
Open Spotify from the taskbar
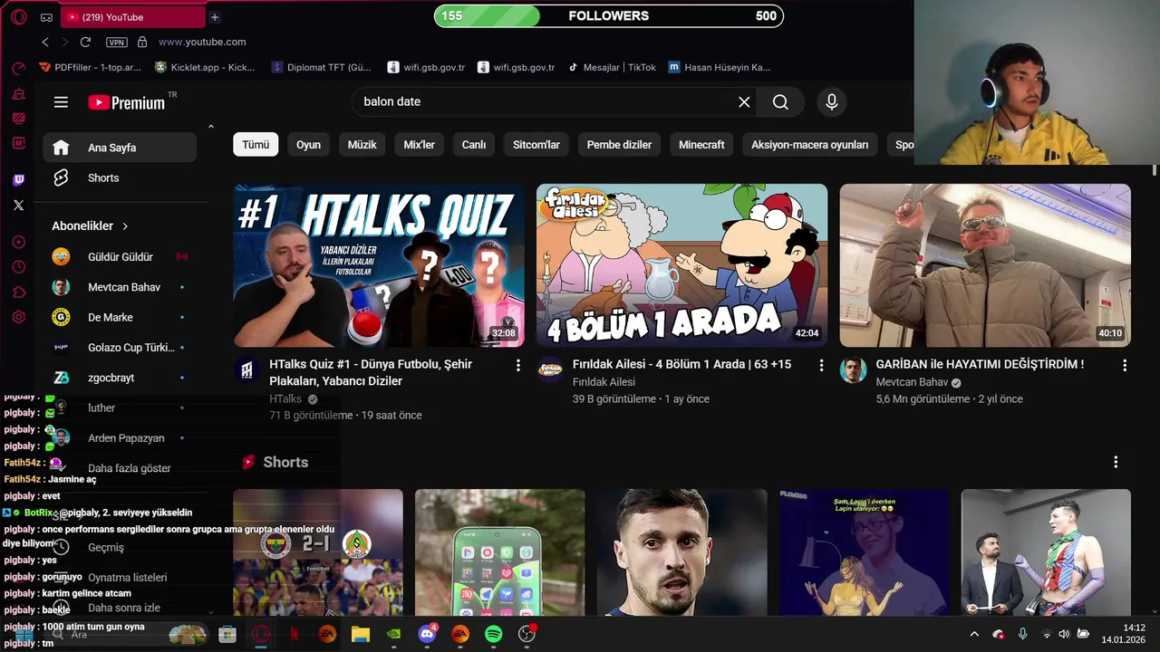(x=493, y=634)
